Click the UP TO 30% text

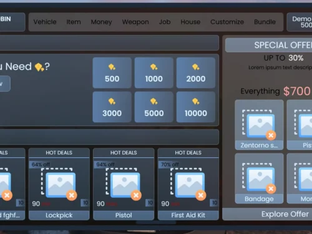283,58
